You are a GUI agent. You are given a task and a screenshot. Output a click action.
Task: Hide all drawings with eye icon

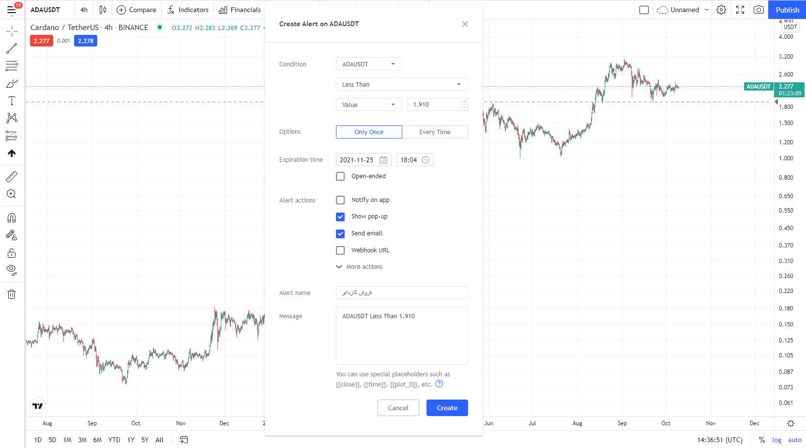[12, 270]
